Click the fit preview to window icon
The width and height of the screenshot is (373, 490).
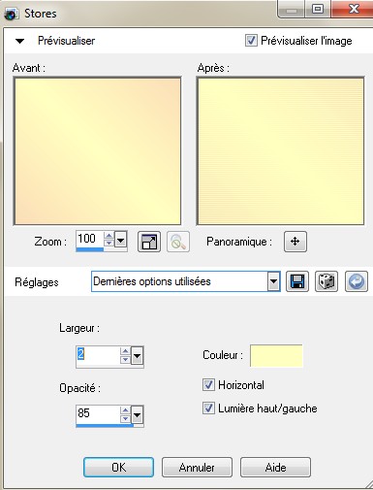pyautogui.click(x=149, y=242)
